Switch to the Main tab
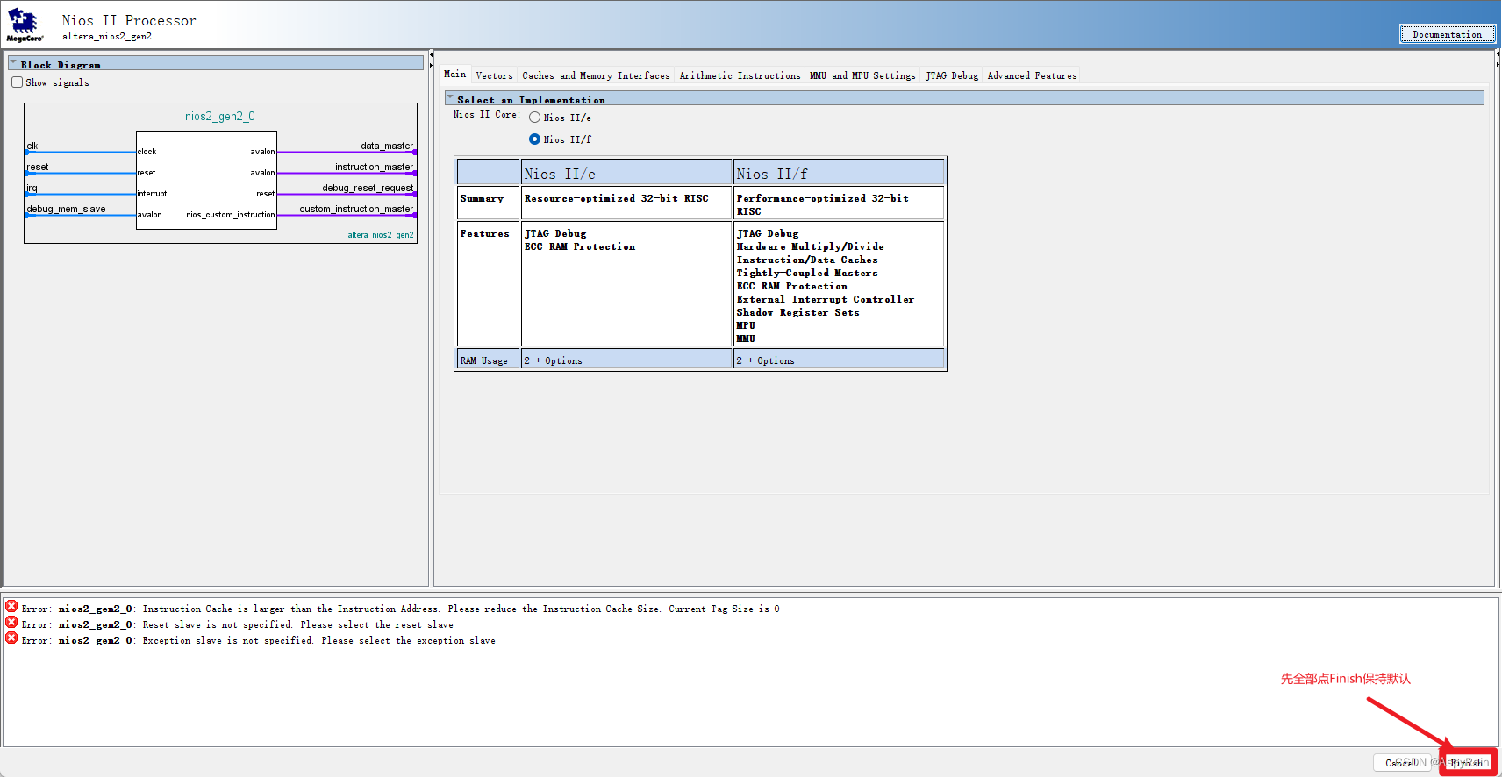1502x777 pixels. click(455, 75)
